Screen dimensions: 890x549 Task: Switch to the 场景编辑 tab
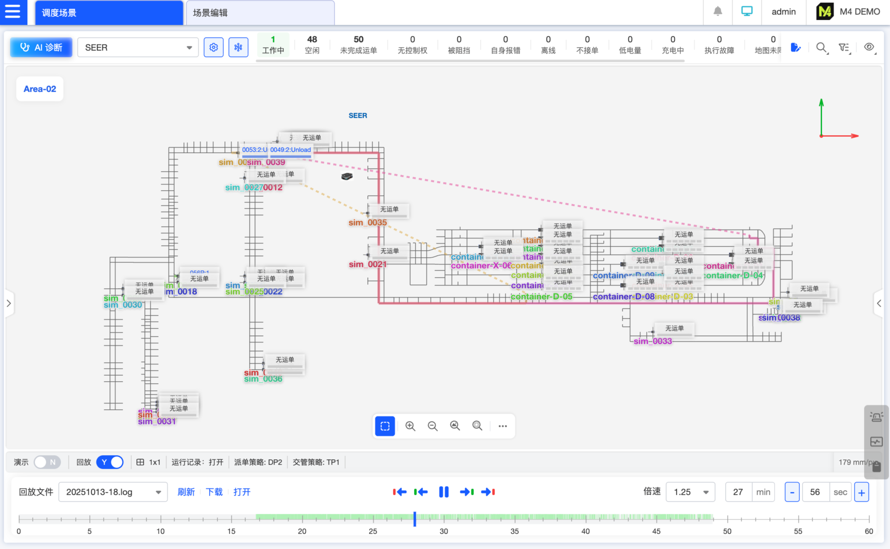pyautogui.click(x=260, y=12)
